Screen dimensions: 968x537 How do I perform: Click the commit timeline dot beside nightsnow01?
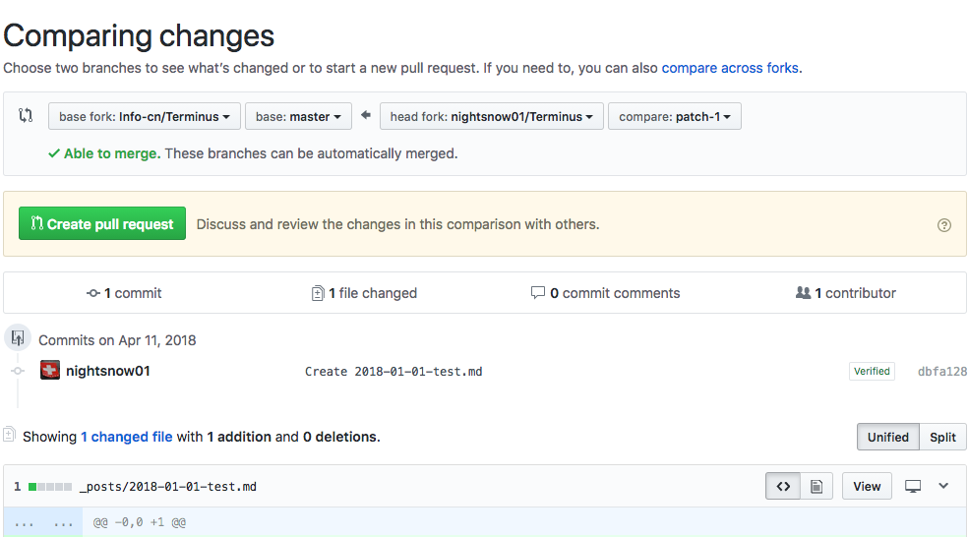point(18,371)
